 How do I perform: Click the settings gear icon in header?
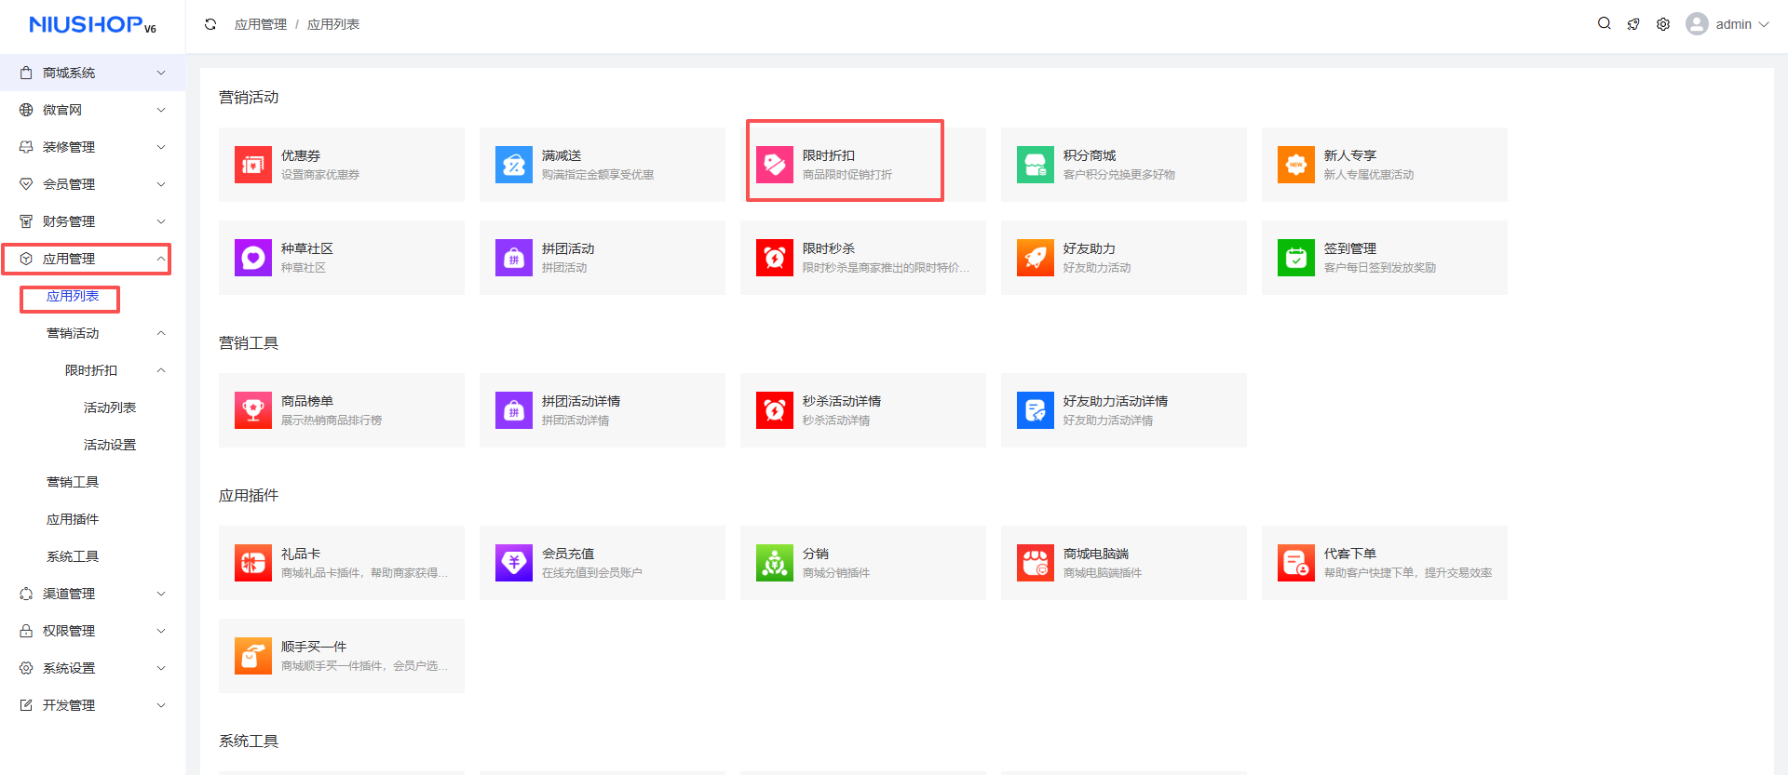point(1663,24)
